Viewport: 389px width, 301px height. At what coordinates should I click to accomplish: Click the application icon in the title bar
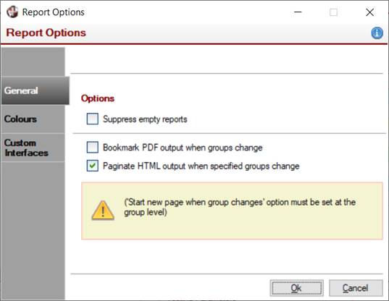(x=12, y=12)
